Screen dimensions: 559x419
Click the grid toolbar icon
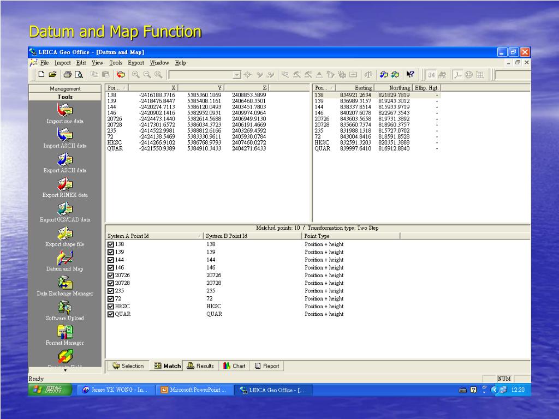point(480,75)
